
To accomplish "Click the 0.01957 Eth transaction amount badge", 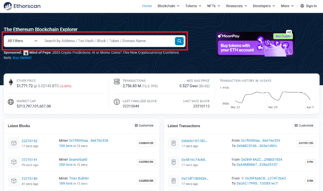I will click(x=306, y=143).
